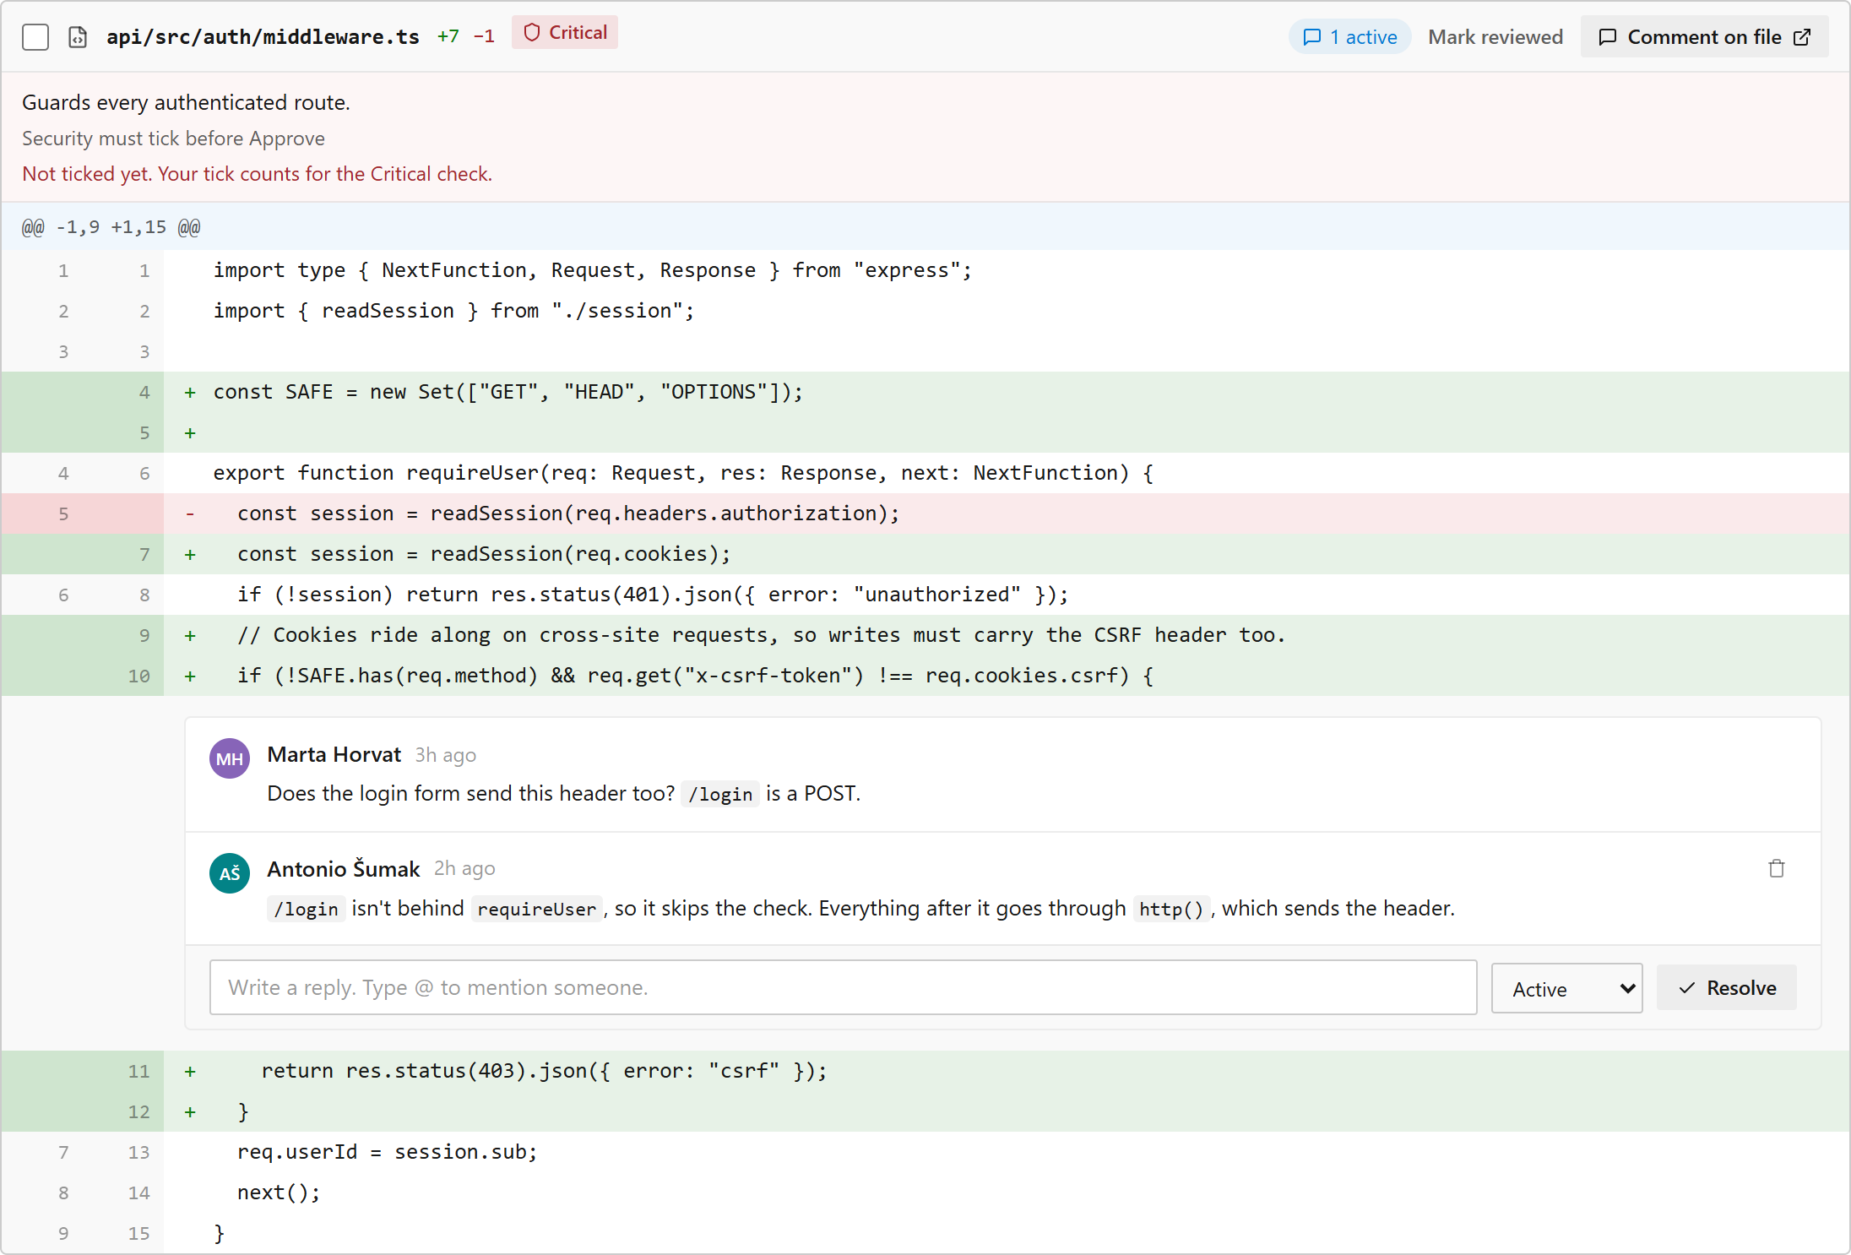
Task: Select added line readSession(req.cookies)
Action: 925,554
